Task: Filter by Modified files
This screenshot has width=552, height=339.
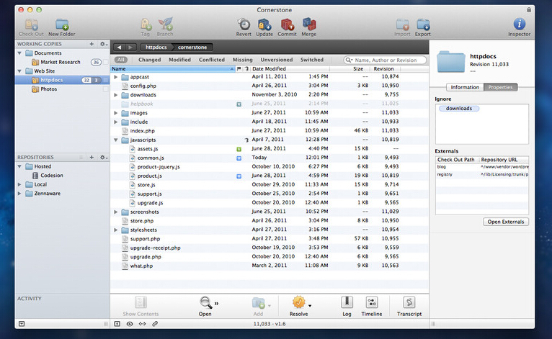Action: tap(179, 60)
